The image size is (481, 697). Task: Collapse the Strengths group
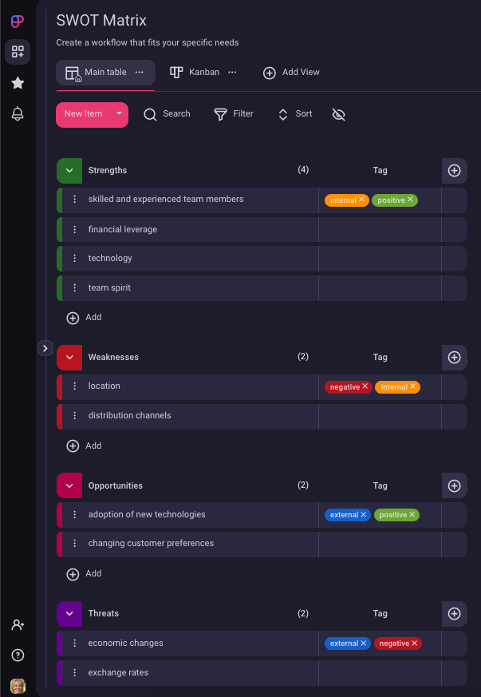click(69, 170)
